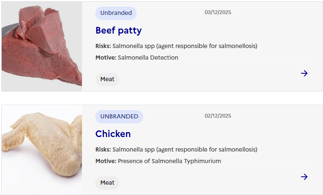Click the 02/12/2025 date label
The image size is (323, 195).
[218, 116]
